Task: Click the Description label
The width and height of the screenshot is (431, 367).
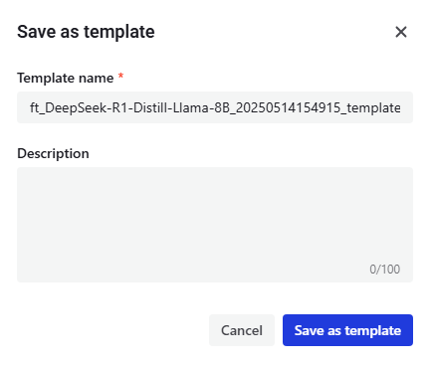Action: click(53, 153)
